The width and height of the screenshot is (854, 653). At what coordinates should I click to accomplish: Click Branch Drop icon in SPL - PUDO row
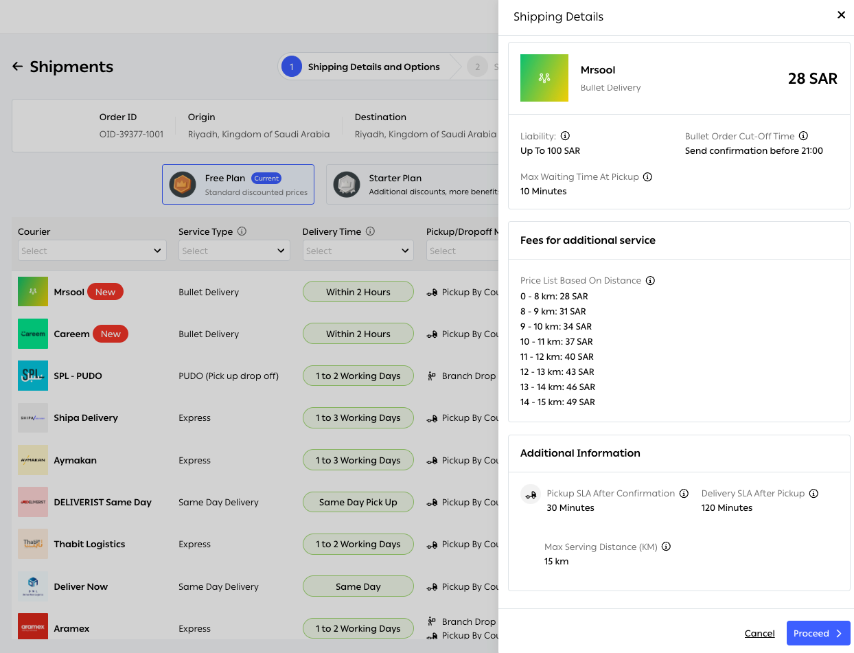[x=432, y=376]
